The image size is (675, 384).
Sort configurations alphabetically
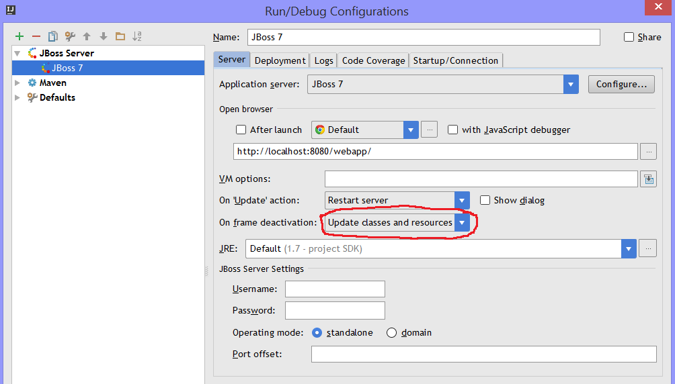tap(137, 36)
